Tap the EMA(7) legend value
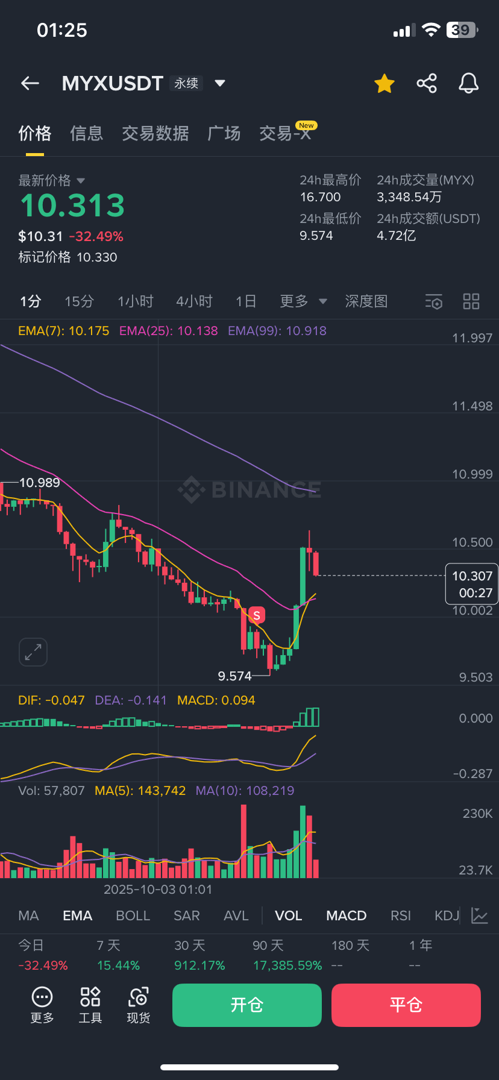The width and height of the screenshot is (499, 1080). 64,330
